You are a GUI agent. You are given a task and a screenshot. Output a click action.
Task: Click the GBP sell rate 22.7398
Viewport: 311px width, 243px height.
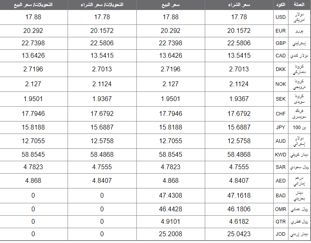(170, 43)
